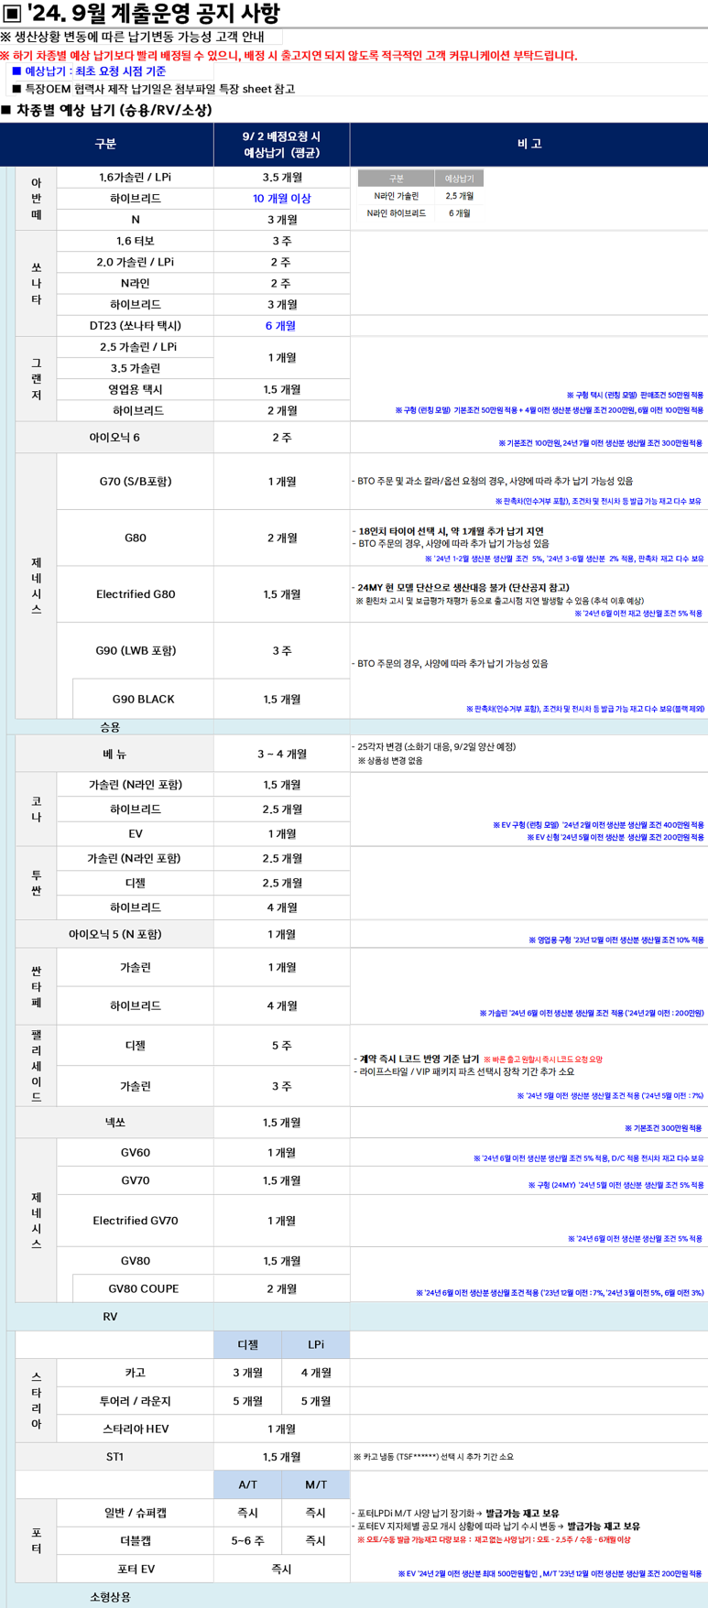
Task: Select the 24MY 현 모델 단산으로 생산대응 불가 note
Action: (x=461, y=588)
